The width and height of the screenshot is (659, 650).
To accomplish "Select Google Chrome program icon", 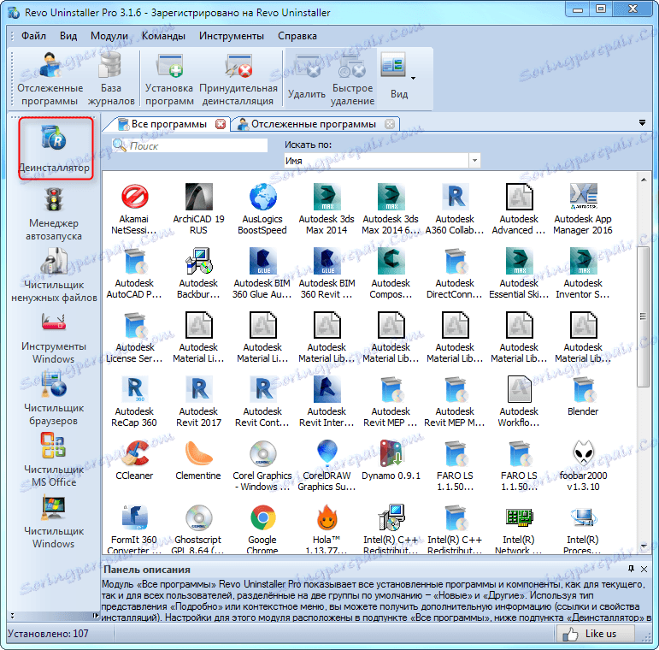I will pyautogui.click(x=262, y=529).
